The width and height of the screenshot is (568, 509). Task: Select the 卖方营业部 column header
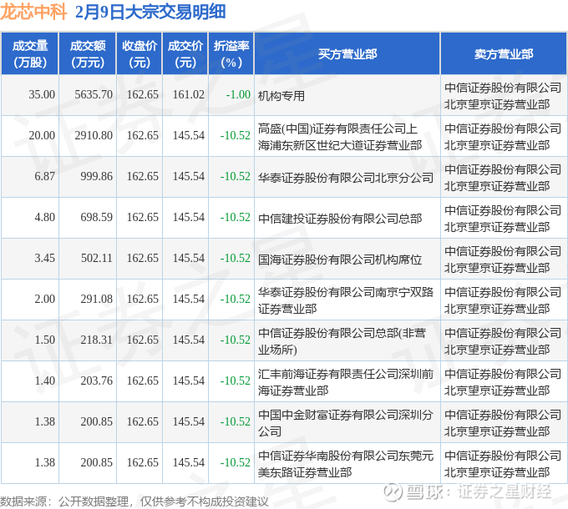(x=504, y=53)
